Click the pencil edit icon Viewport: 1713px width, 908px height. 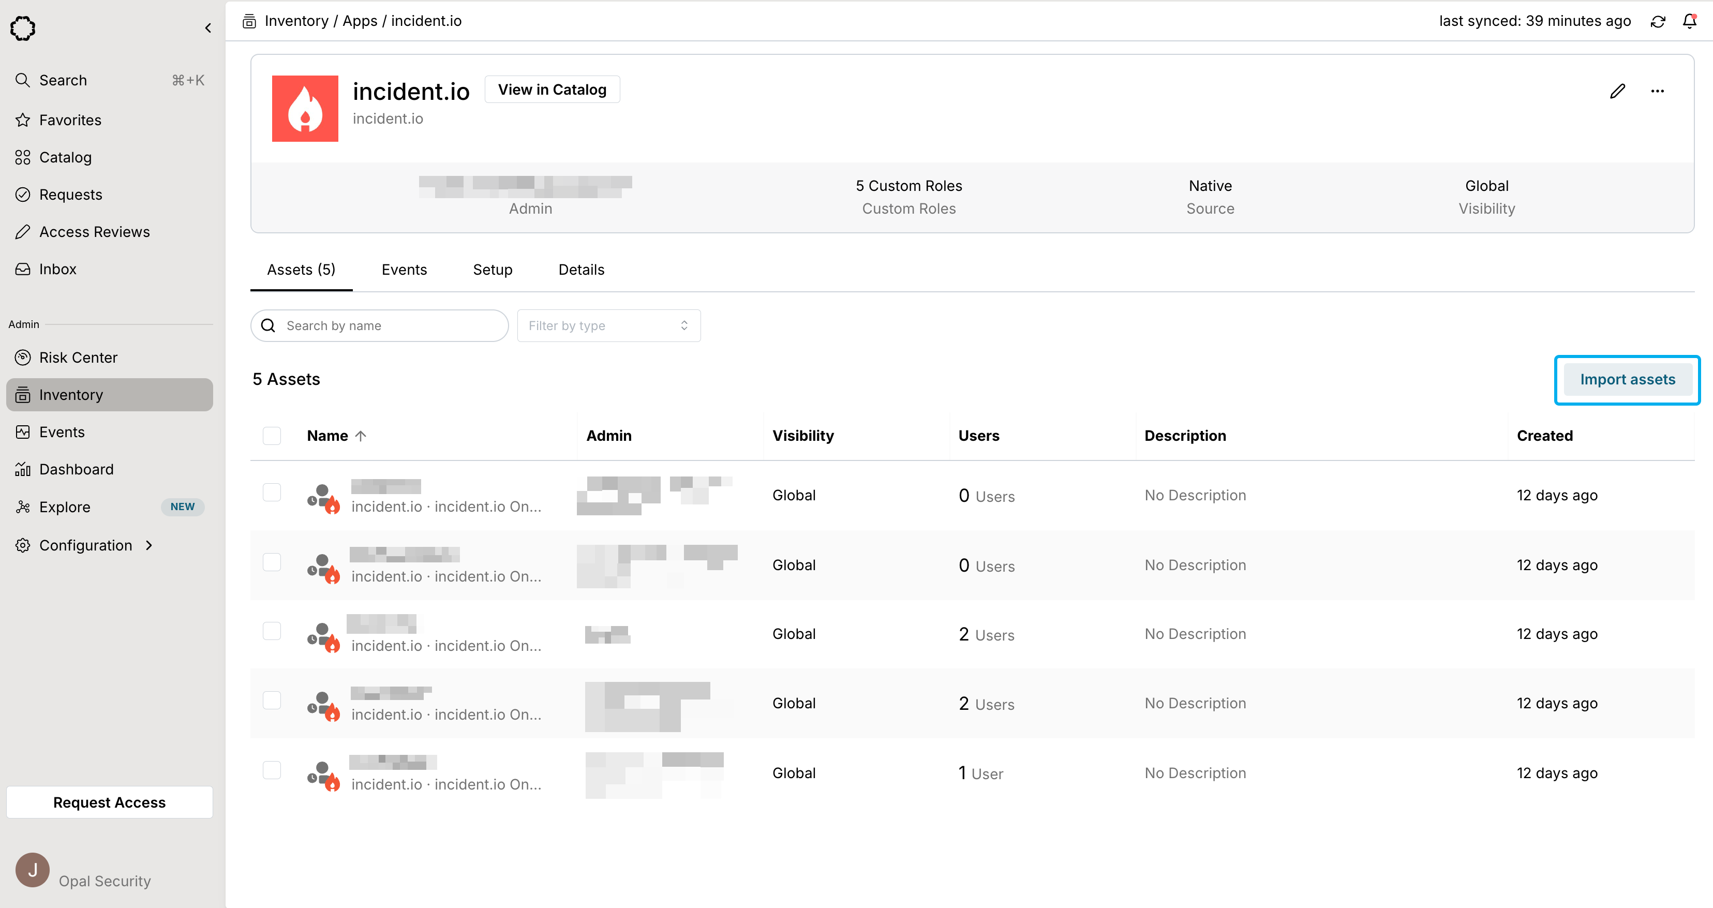point(1617,91)
